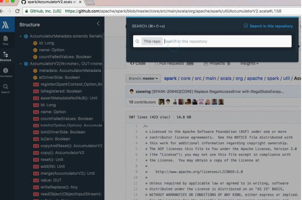
Task: Select register(SparkContext,Option,...) method
Action: pyautogui.click(x=71, y=84)
